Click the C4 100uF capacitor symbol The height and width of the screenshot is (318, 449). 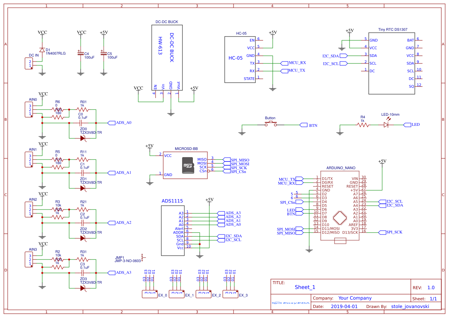(80, 53)
